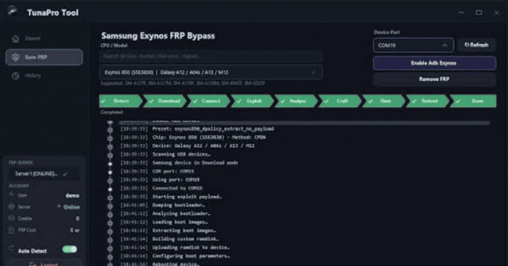Click the Server status icon in Account
508x266 pixels.
pyautogui.click(x=11, y=207)
